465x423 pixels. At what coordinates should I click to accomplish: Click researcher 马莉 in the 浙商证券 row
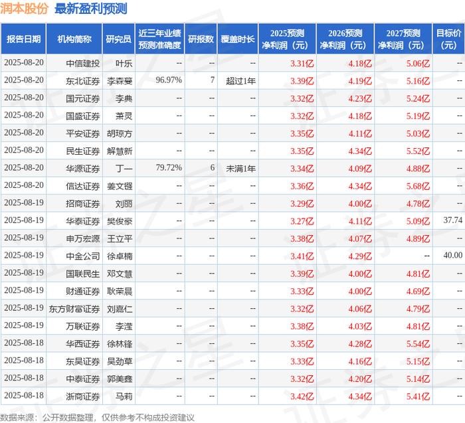click(124, 396)
